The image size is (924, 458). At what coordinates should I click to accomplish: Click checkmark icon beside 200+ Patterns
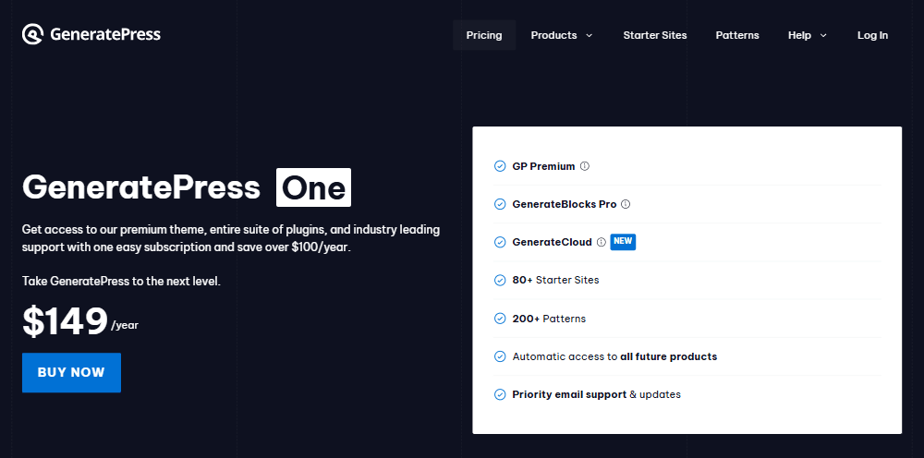click(x=501, y=319)
